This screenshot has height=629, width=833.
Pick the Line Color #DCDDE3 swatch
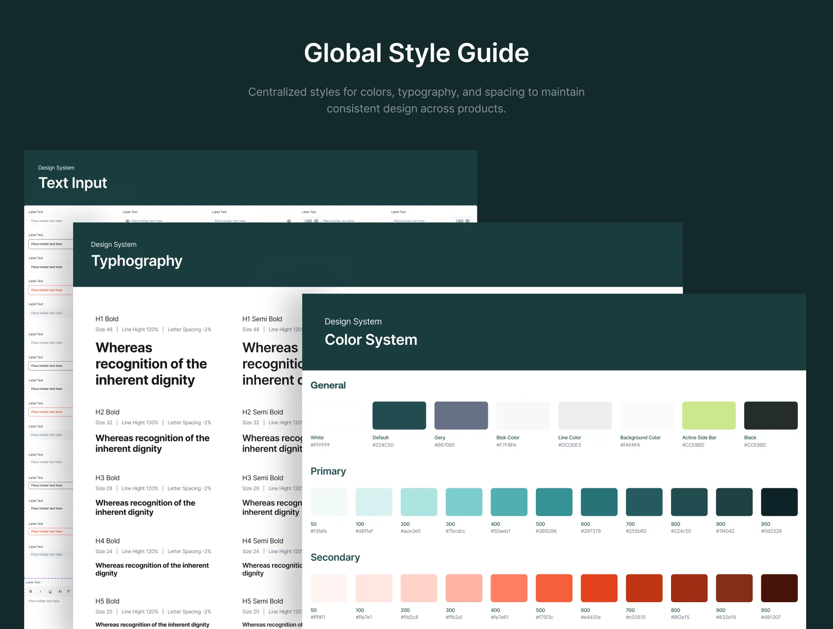[585, 415]
